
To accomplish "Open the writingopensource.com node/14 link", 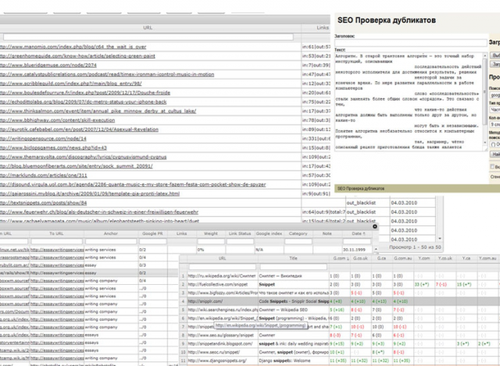I will 43,139.
